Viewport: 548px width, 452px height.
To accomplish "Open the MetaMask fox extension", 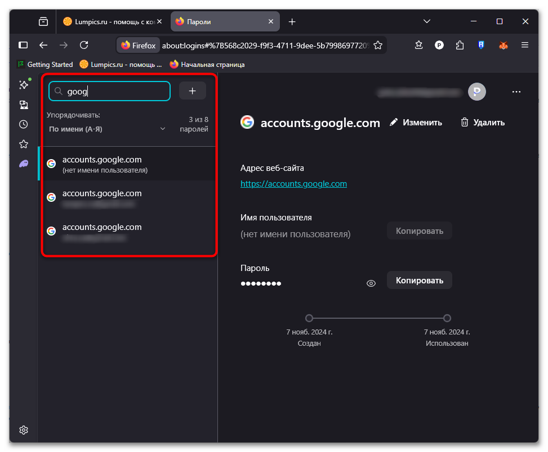I will (504, 45).
